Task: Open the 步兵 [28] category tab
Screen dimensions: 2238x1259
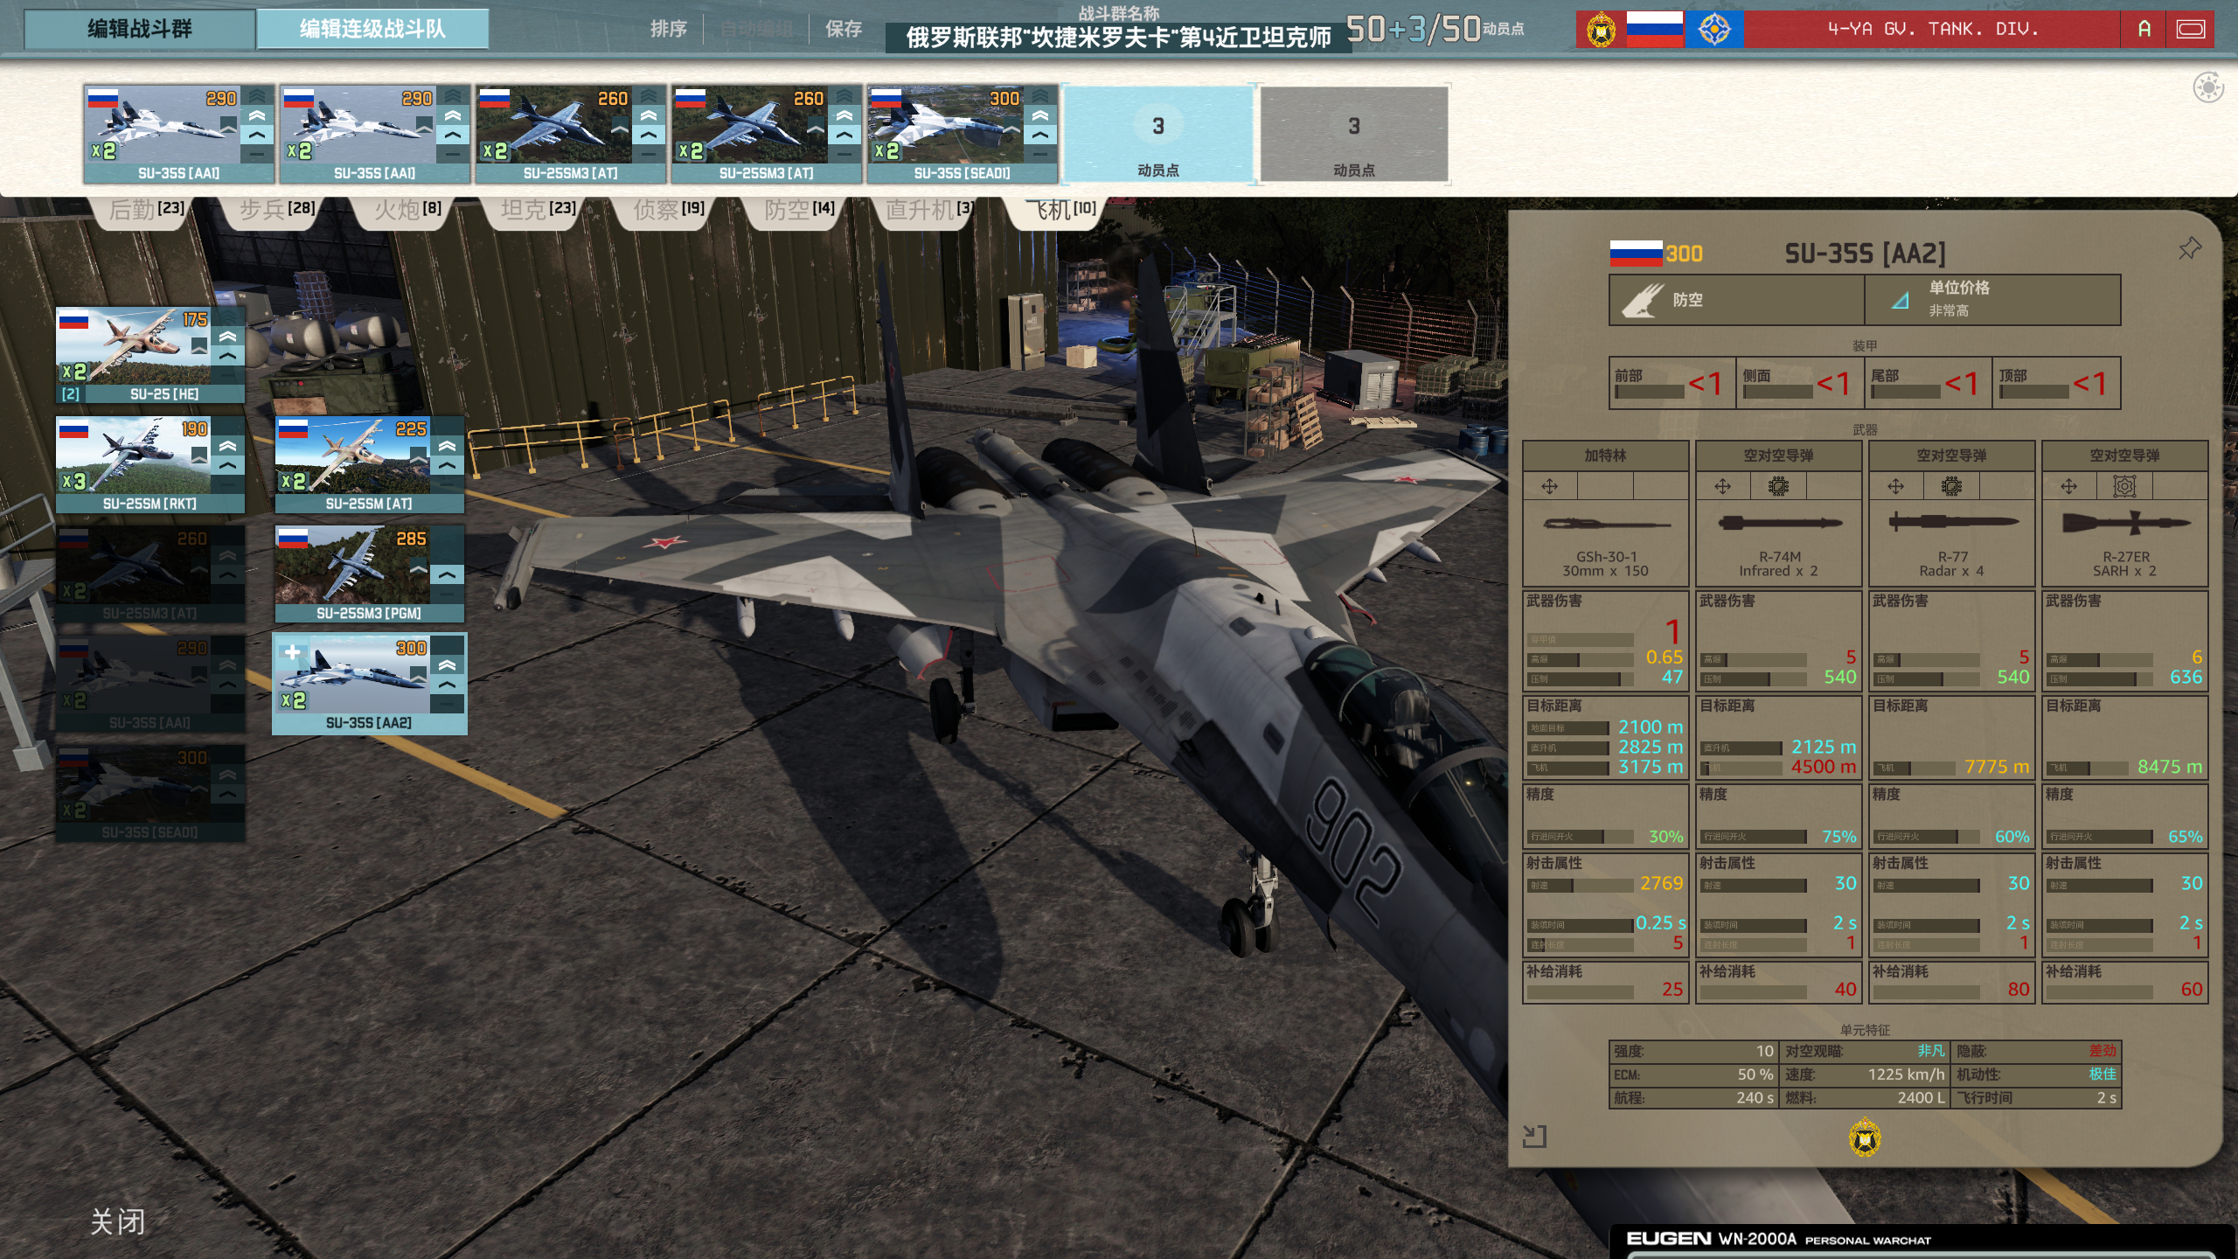Action: click(277, 209)
